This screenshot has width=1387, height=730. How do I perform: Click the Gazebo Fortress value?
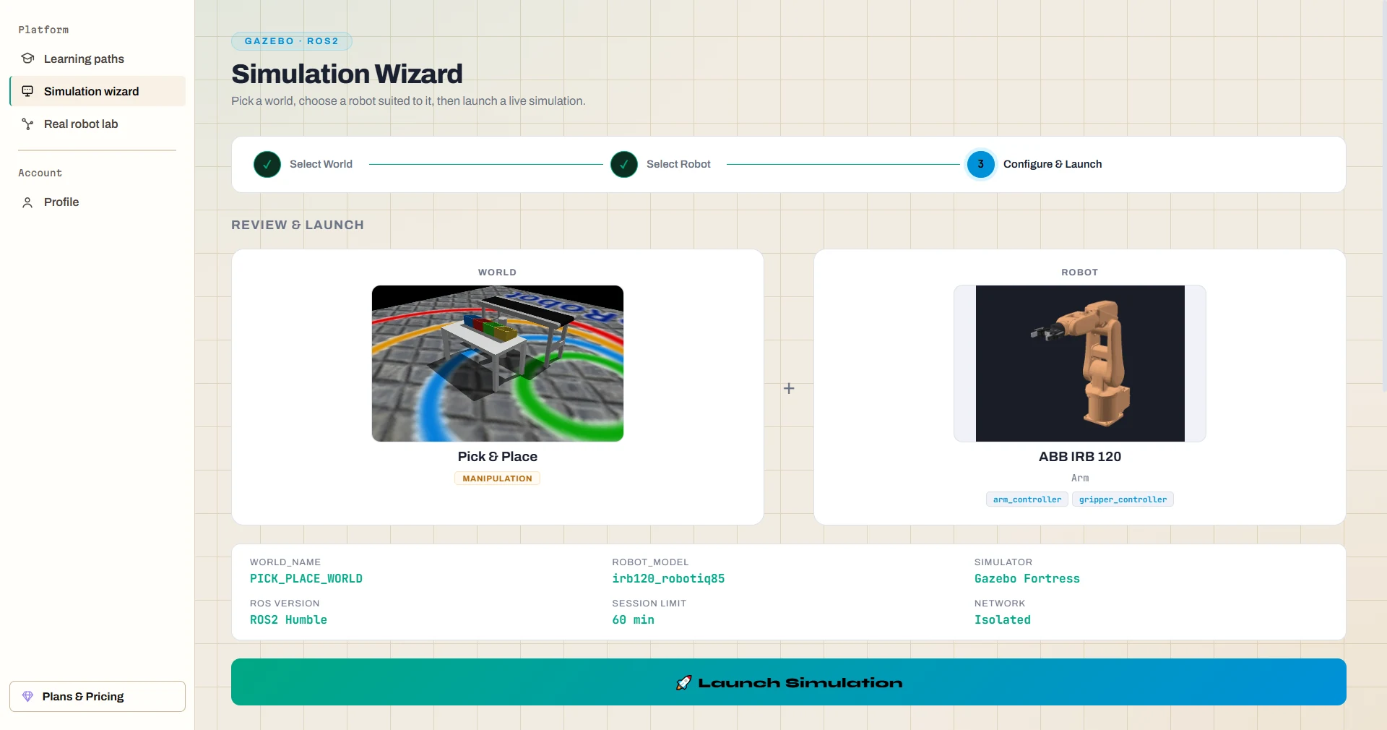(1027, 579)
